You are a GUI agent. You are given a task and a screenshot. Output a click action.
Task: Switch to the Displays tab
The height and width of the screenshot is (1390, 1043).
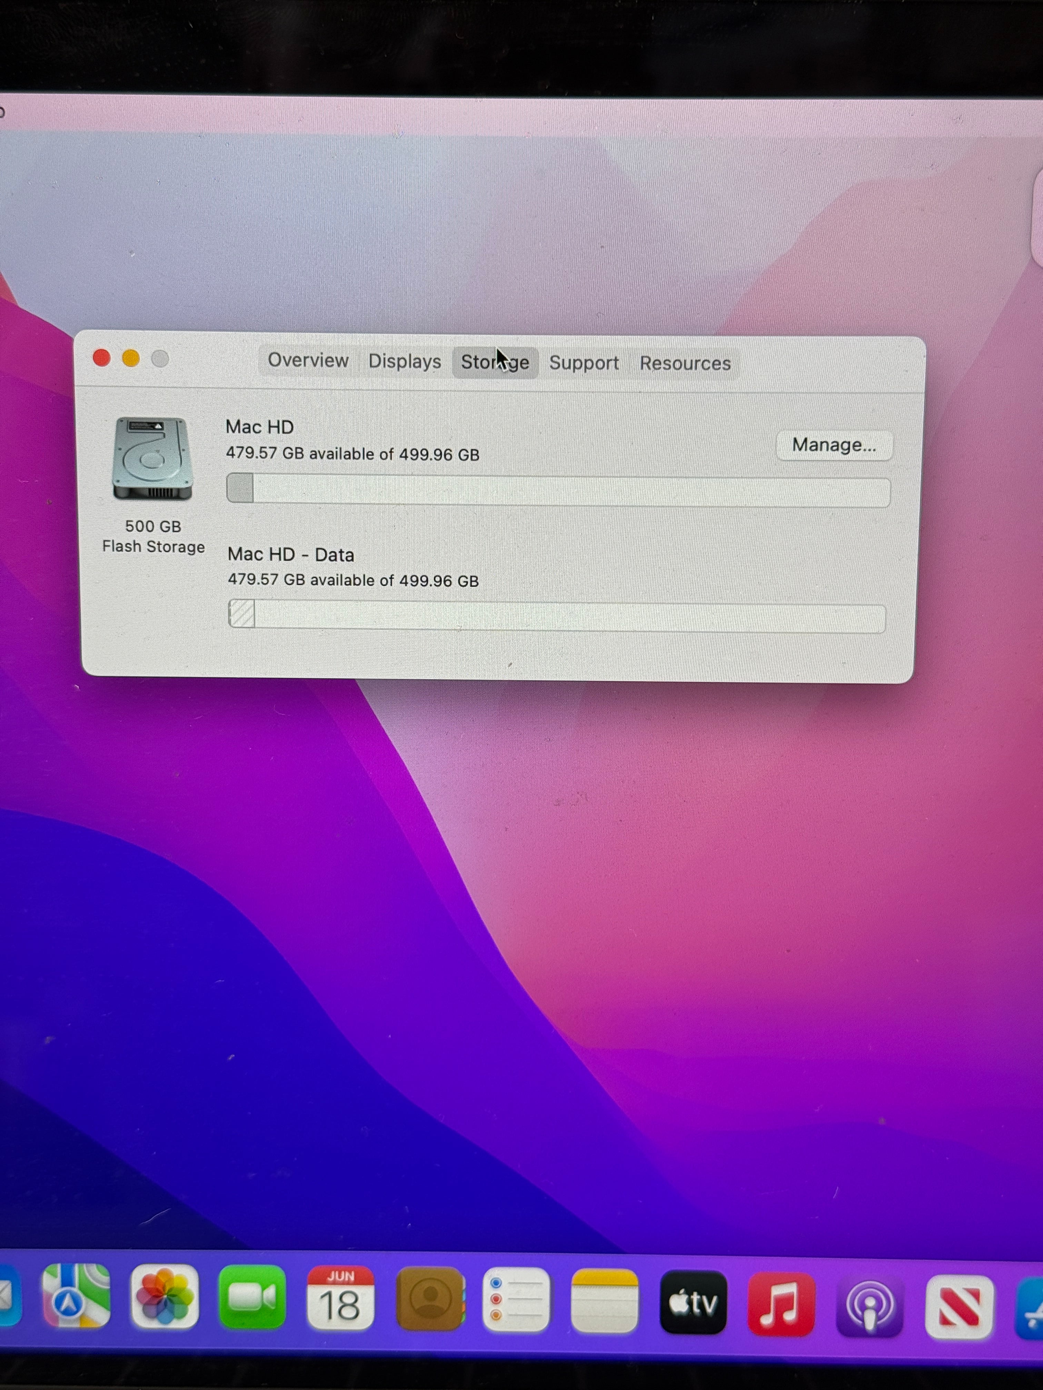[x=405, y=361]
